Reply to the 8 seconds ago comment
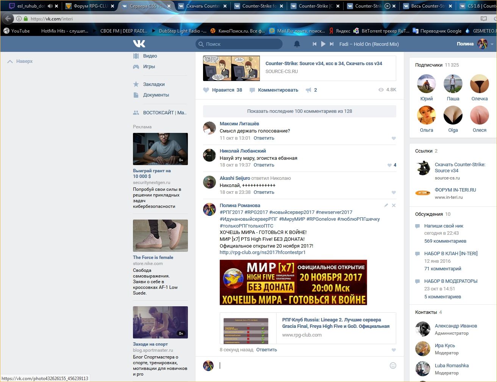The image size is (497, 382). tap(266, 349)
